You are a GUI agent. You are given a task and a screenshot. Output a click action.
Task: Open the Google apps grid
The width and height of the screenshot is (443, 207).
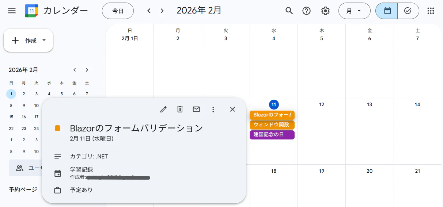[x=431, y=11]
